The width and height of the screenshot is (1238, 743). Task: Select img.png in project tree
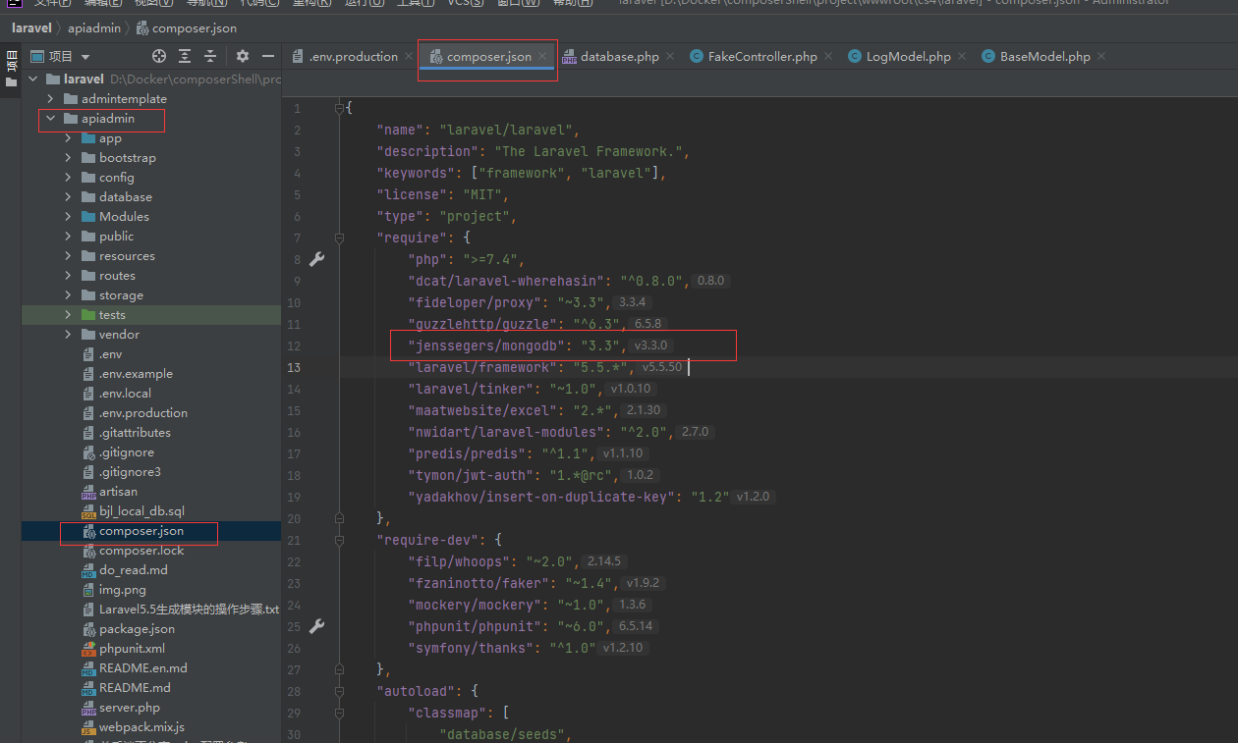(x=122, y=590)
